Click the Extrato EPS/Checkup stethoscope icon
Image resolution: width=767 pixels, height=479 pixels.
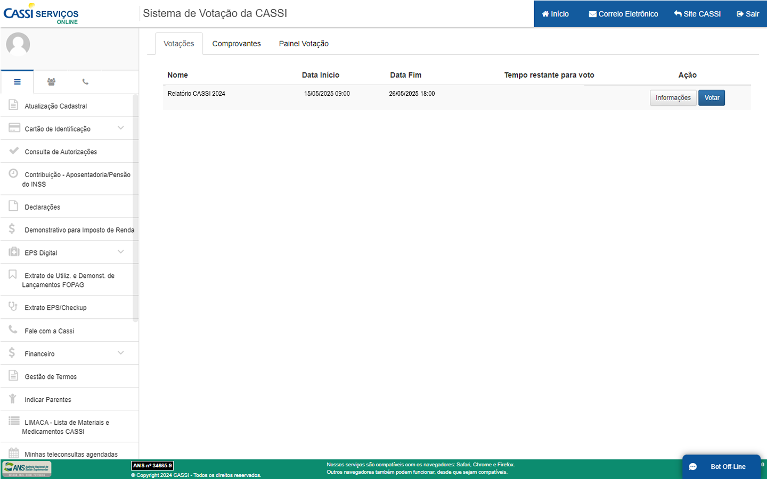13,306
